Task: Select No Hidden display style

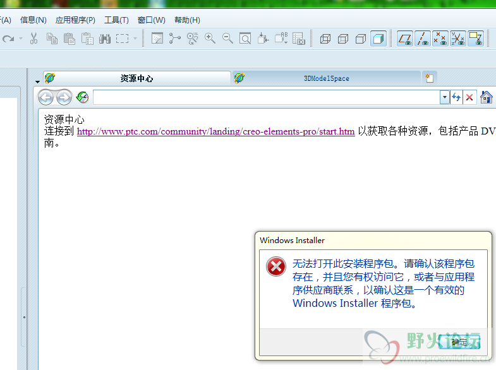Action: click(361, 39)
